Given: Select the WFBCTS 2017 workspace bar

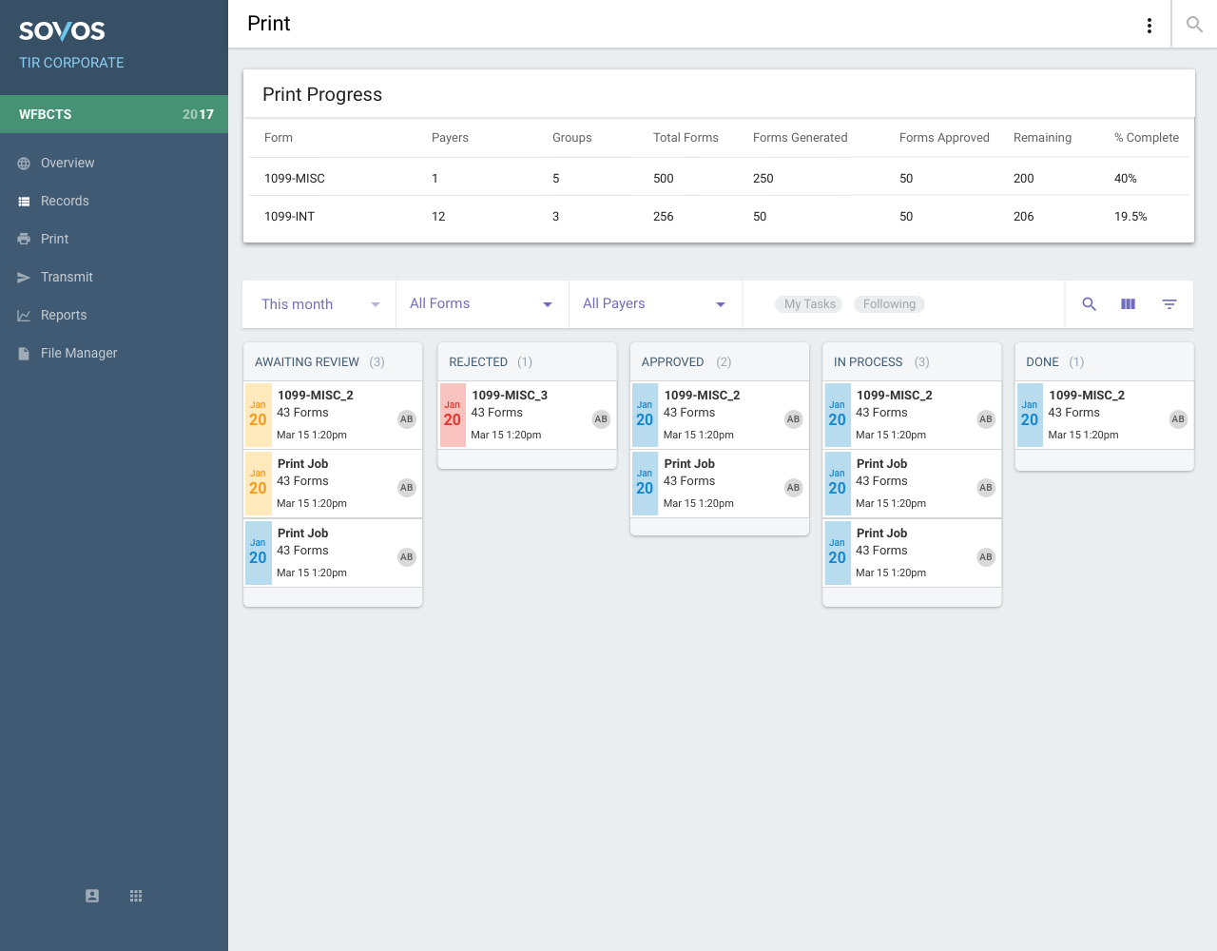Looking at the screenshot, I should 114,114.
